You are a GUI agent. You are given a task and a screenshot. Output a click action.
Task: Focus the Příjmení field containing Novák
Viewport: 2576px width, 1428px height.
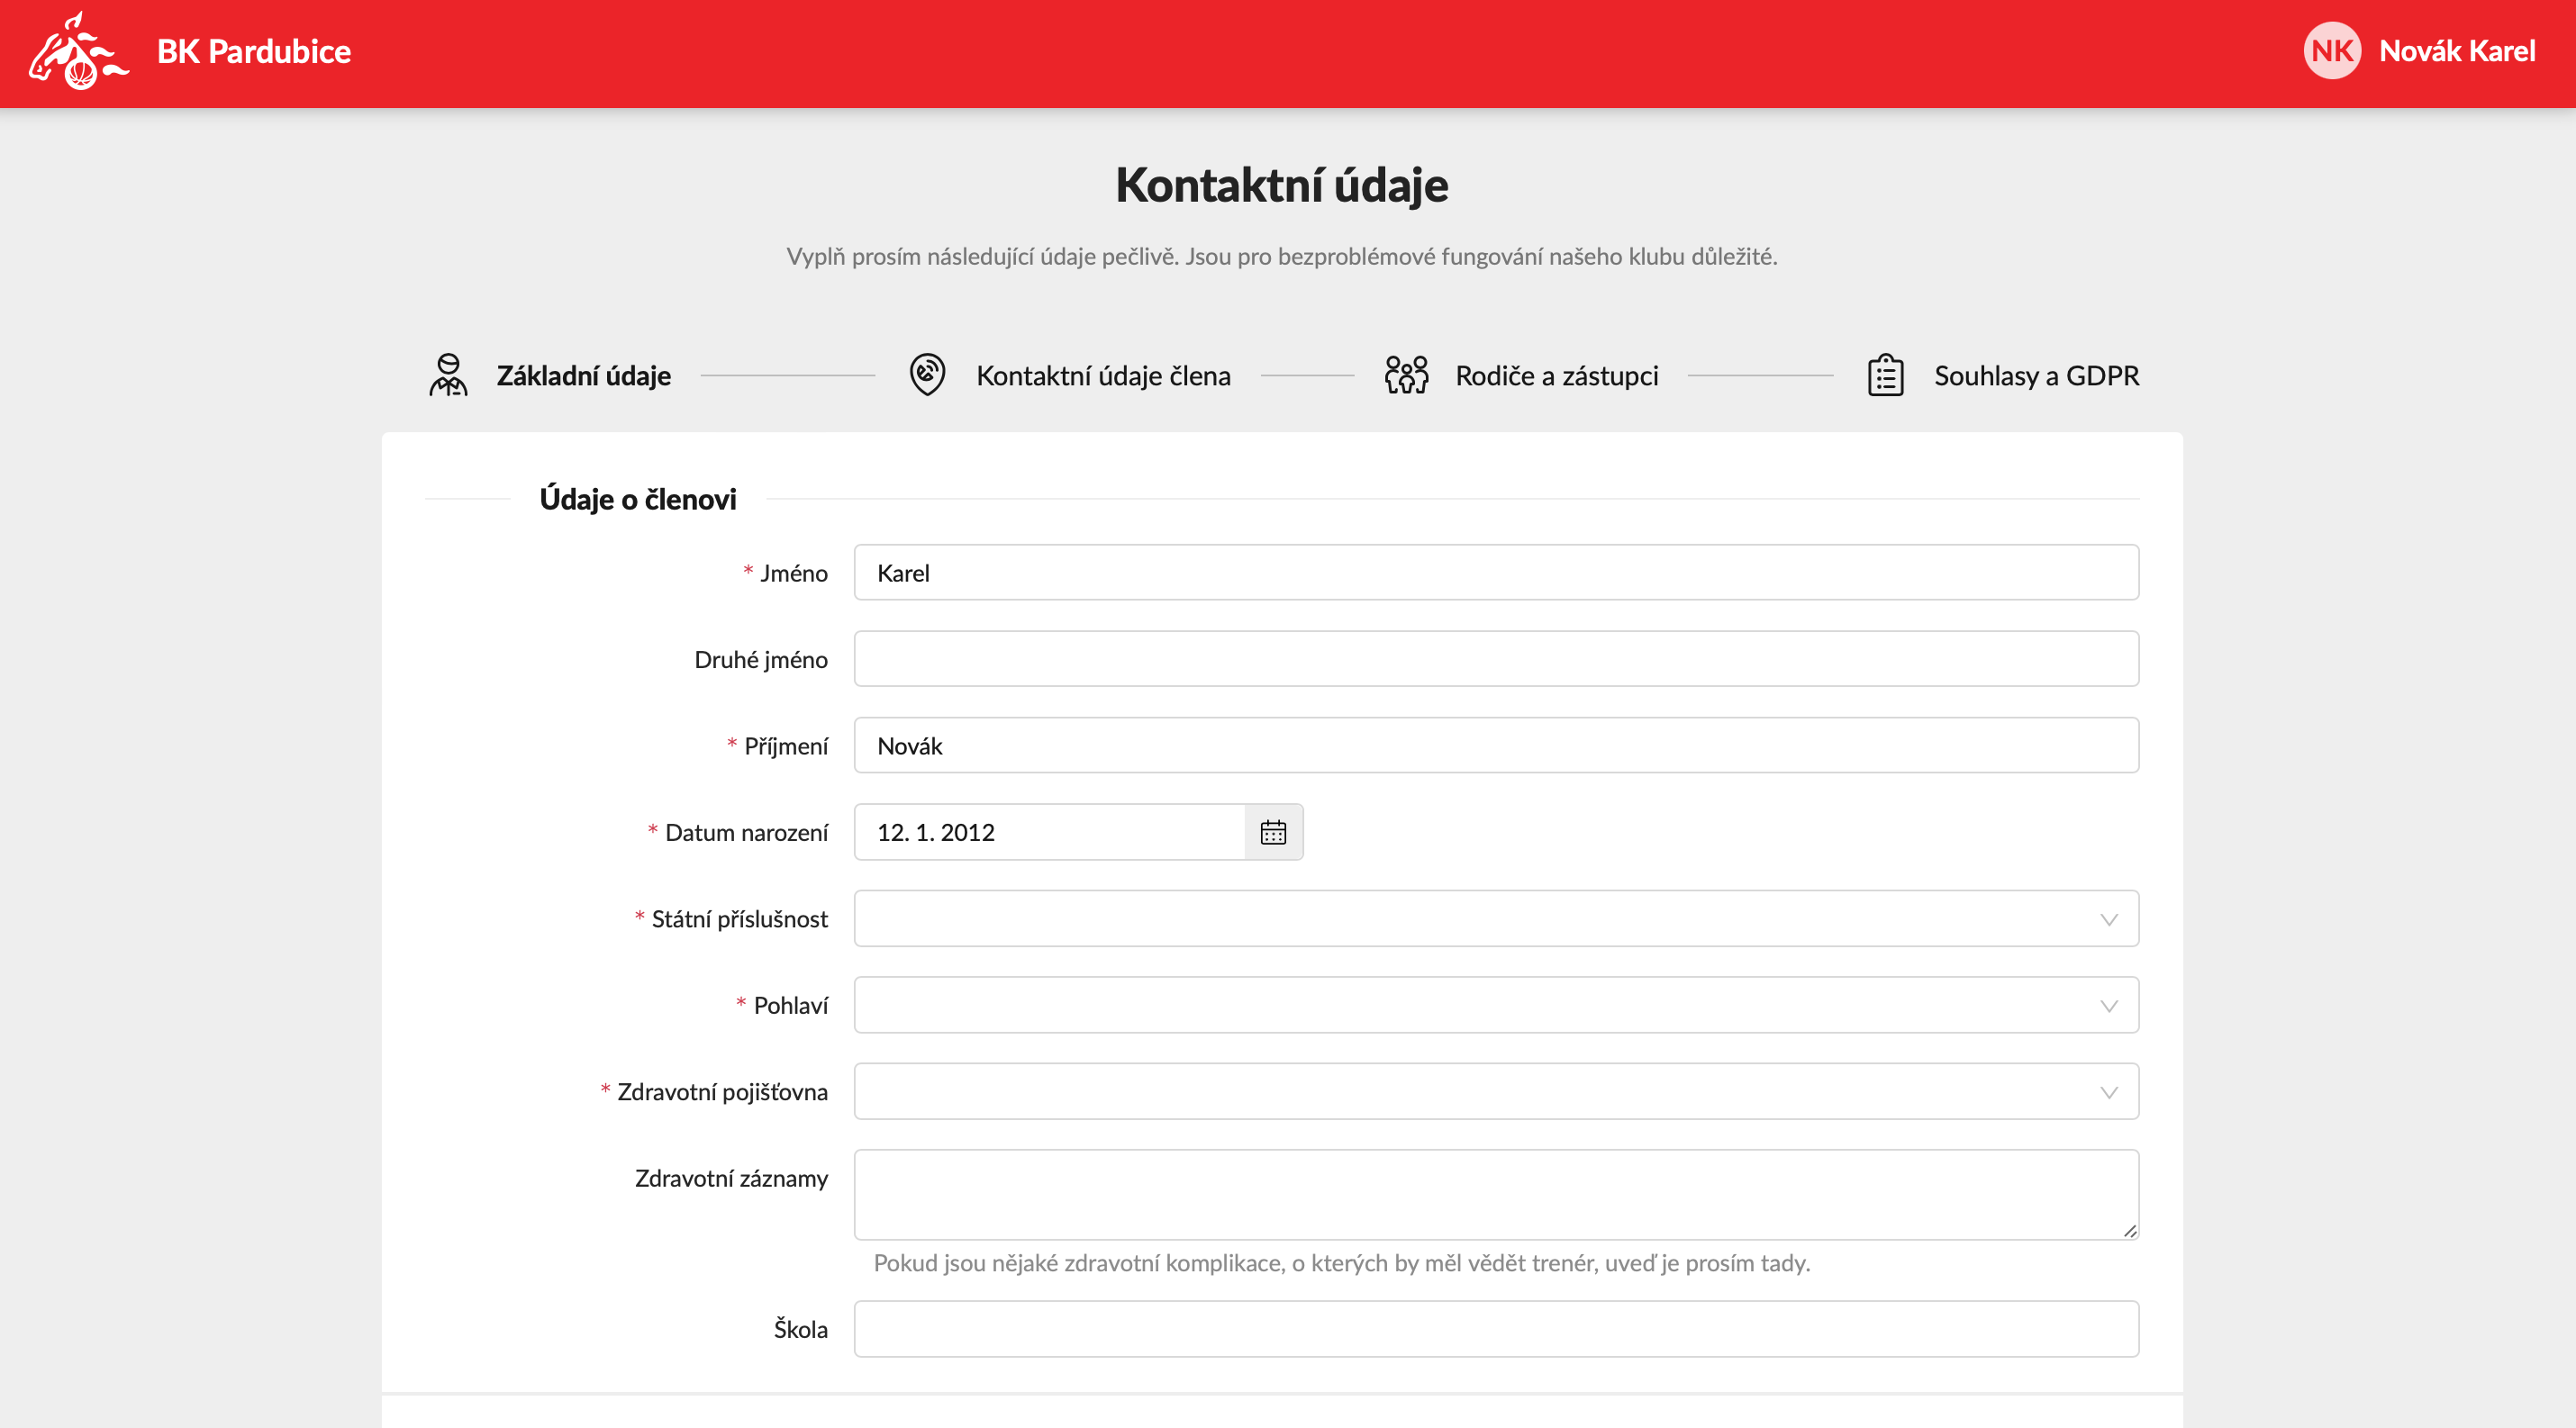point(1496,746)
